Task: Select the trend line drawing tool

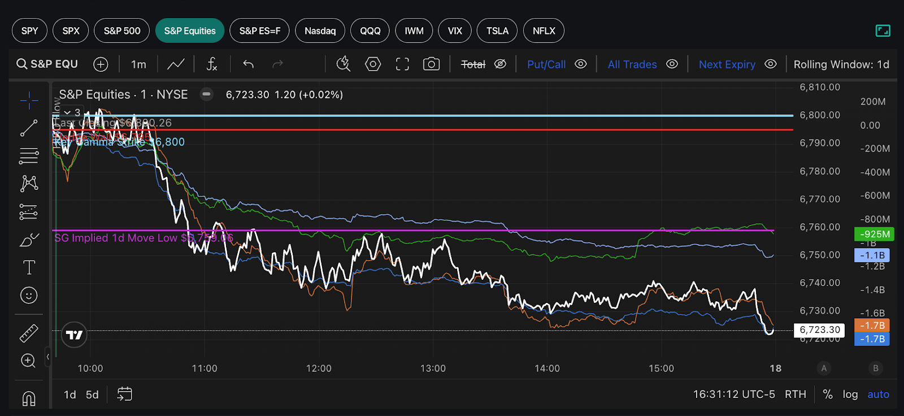Action: [29, 128]
